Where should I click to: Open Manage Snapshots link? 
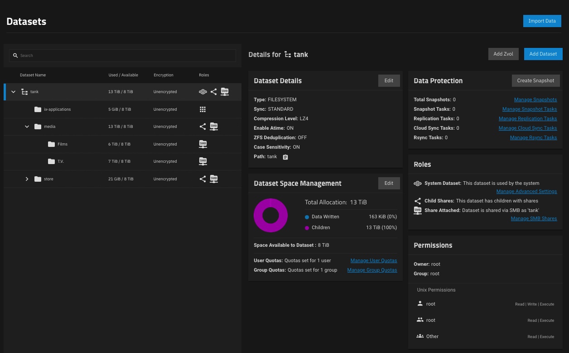coord(535,99)
